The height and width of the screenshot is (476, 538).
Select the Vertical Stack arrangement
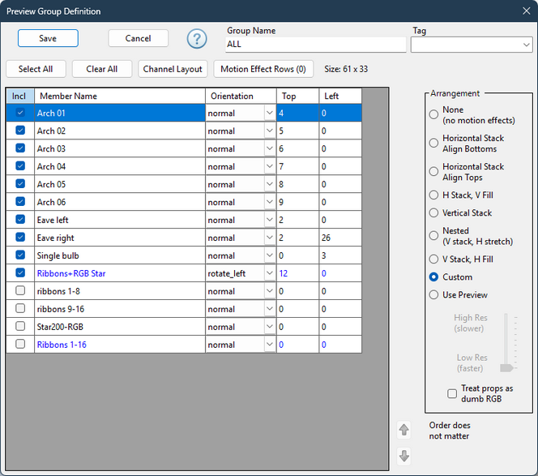[x=433, y=213]
